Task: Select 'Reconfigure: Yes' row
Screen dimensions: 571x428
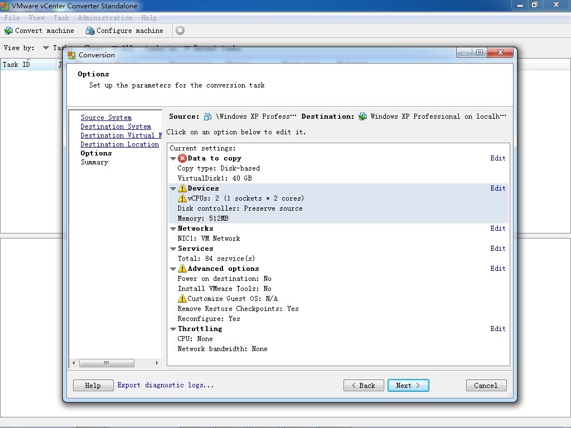Action: (209, 319)
